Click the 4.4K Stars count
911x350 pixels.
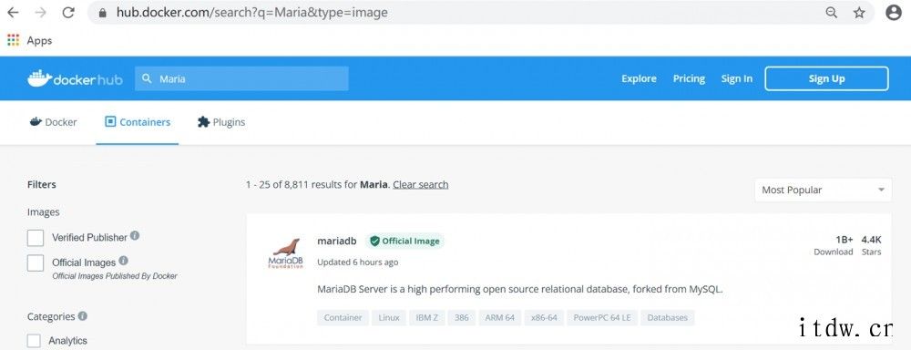point(872,245)
